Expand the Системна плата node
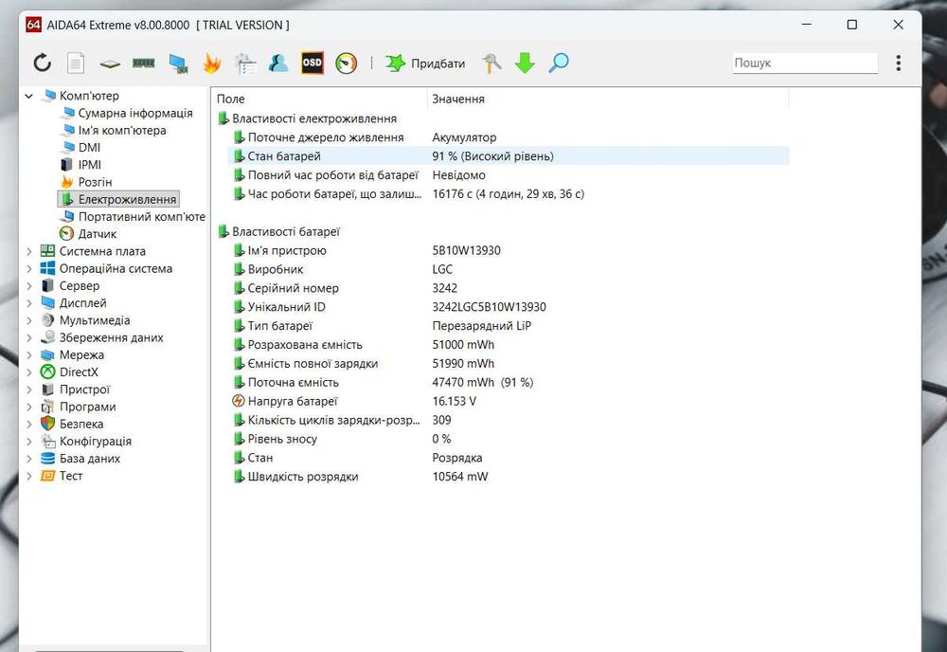This screenshot has height=652, width=947. pyautogui.click(x=29, y=251)
